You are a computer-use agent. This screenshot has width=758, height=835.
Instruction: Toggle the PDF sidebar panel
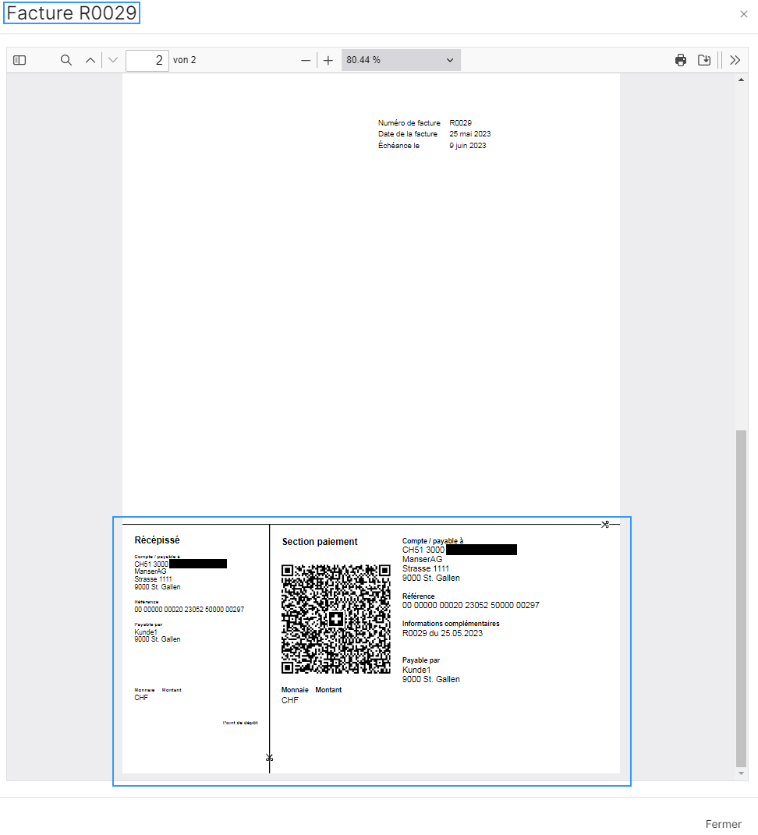tap(19, 60)
